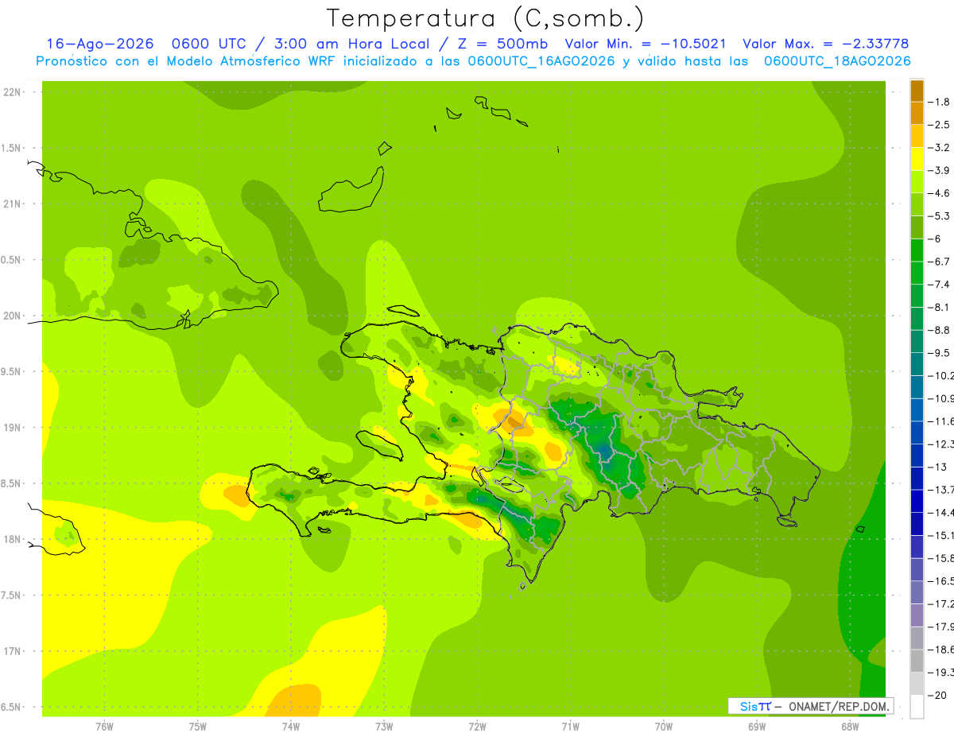Image resolution: width=954 pixels, height=737 pixels.
Task: Click the "22N" latitude label
Action: [12, 92]
